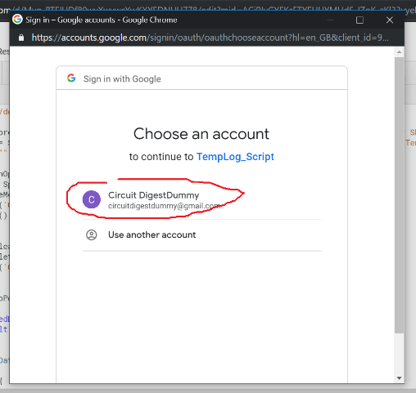The image size is (416, 393).
Task: Click the scrollbar down arrow
Action: [399, 378]
